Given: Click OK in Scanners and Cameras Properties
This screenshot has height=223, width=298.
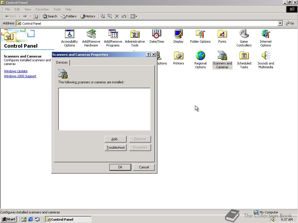Looking at the screenshot, I should click(x=120, y=167).
